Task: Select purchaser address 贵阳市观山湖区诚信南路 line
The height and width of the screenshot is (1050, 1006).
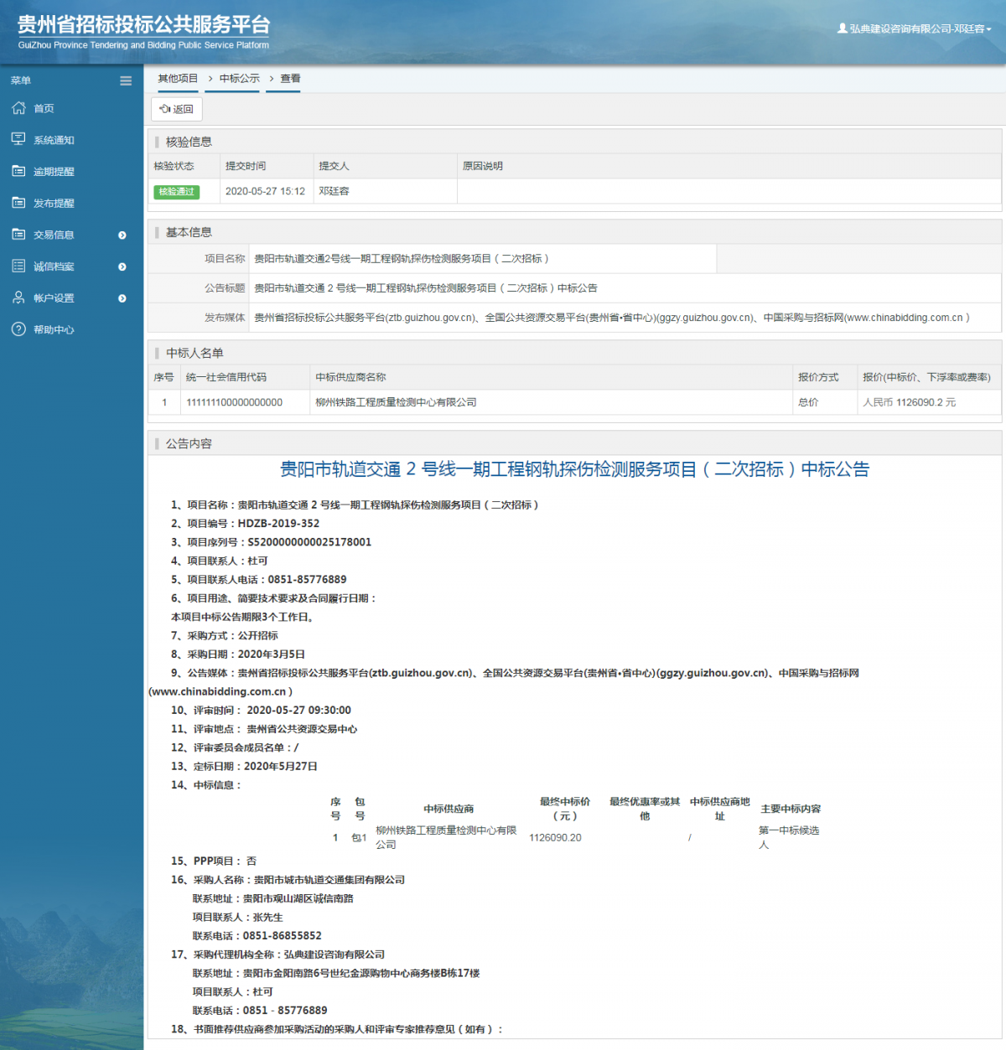Action: (x=273, y=898)
